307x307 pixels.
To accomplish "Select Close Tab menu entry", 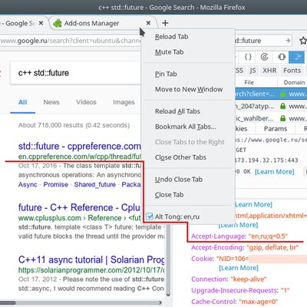I will [x=169, y=195].
